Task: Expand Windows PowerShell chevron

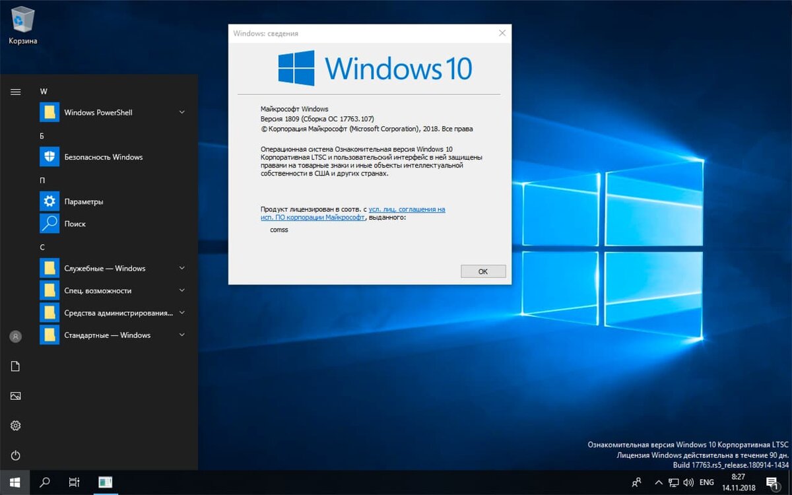Action: click(182, 112)
